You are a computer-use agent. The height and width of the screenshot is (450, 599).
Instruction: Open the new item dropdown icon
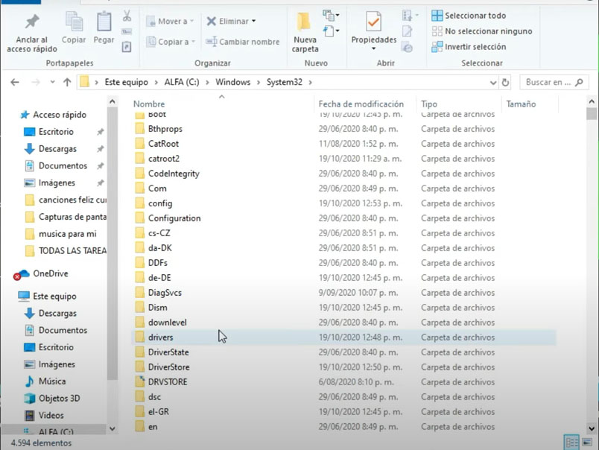pyautogui.click(x=331, y=16)
